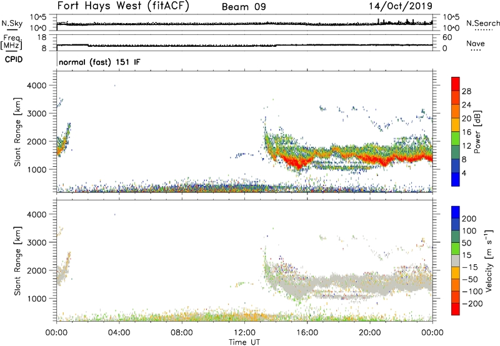Click the '1000' tick on velocity panel
Viewport: 500px width, 346px height.
coord(36,299)
